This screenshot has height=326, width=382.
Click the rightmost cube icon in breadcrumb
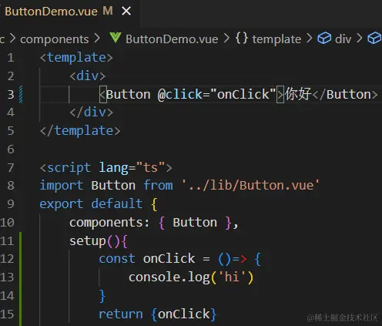tap(374, 39)
